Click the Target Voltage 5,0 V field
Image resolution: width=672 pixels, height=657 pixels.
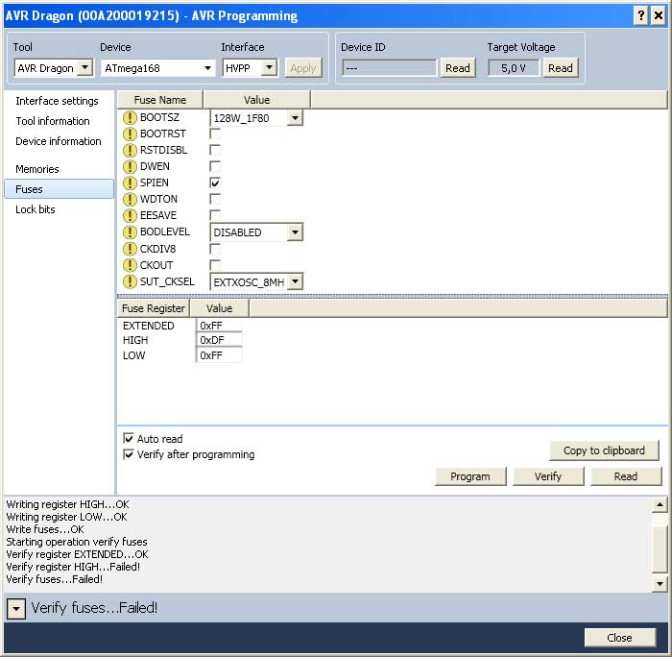pyautogui.click(x=514, y=68)
